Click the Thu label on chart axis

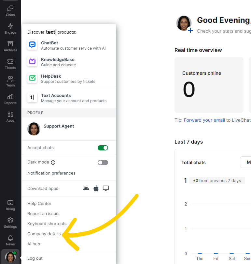(200, 258)
